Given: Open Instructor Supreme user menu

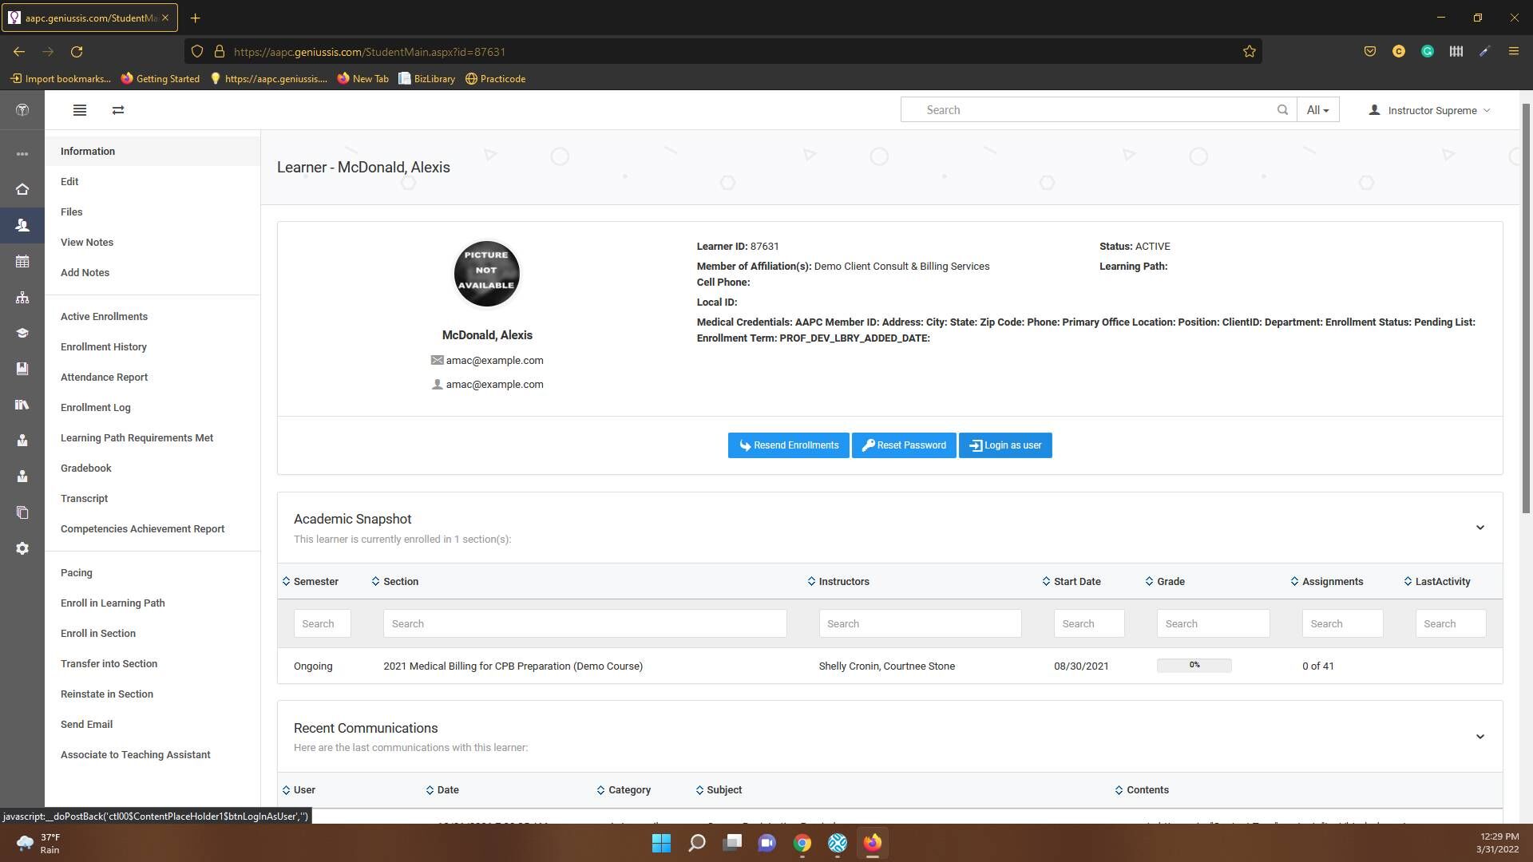Looking at the screenshot, I should (x=1431, y=111).
